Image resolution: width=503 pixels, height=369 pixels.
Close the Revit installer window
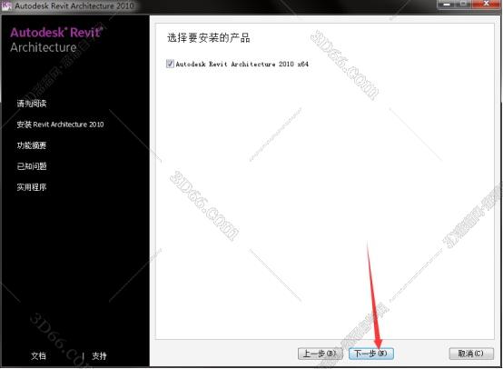(x=486, y=5)
